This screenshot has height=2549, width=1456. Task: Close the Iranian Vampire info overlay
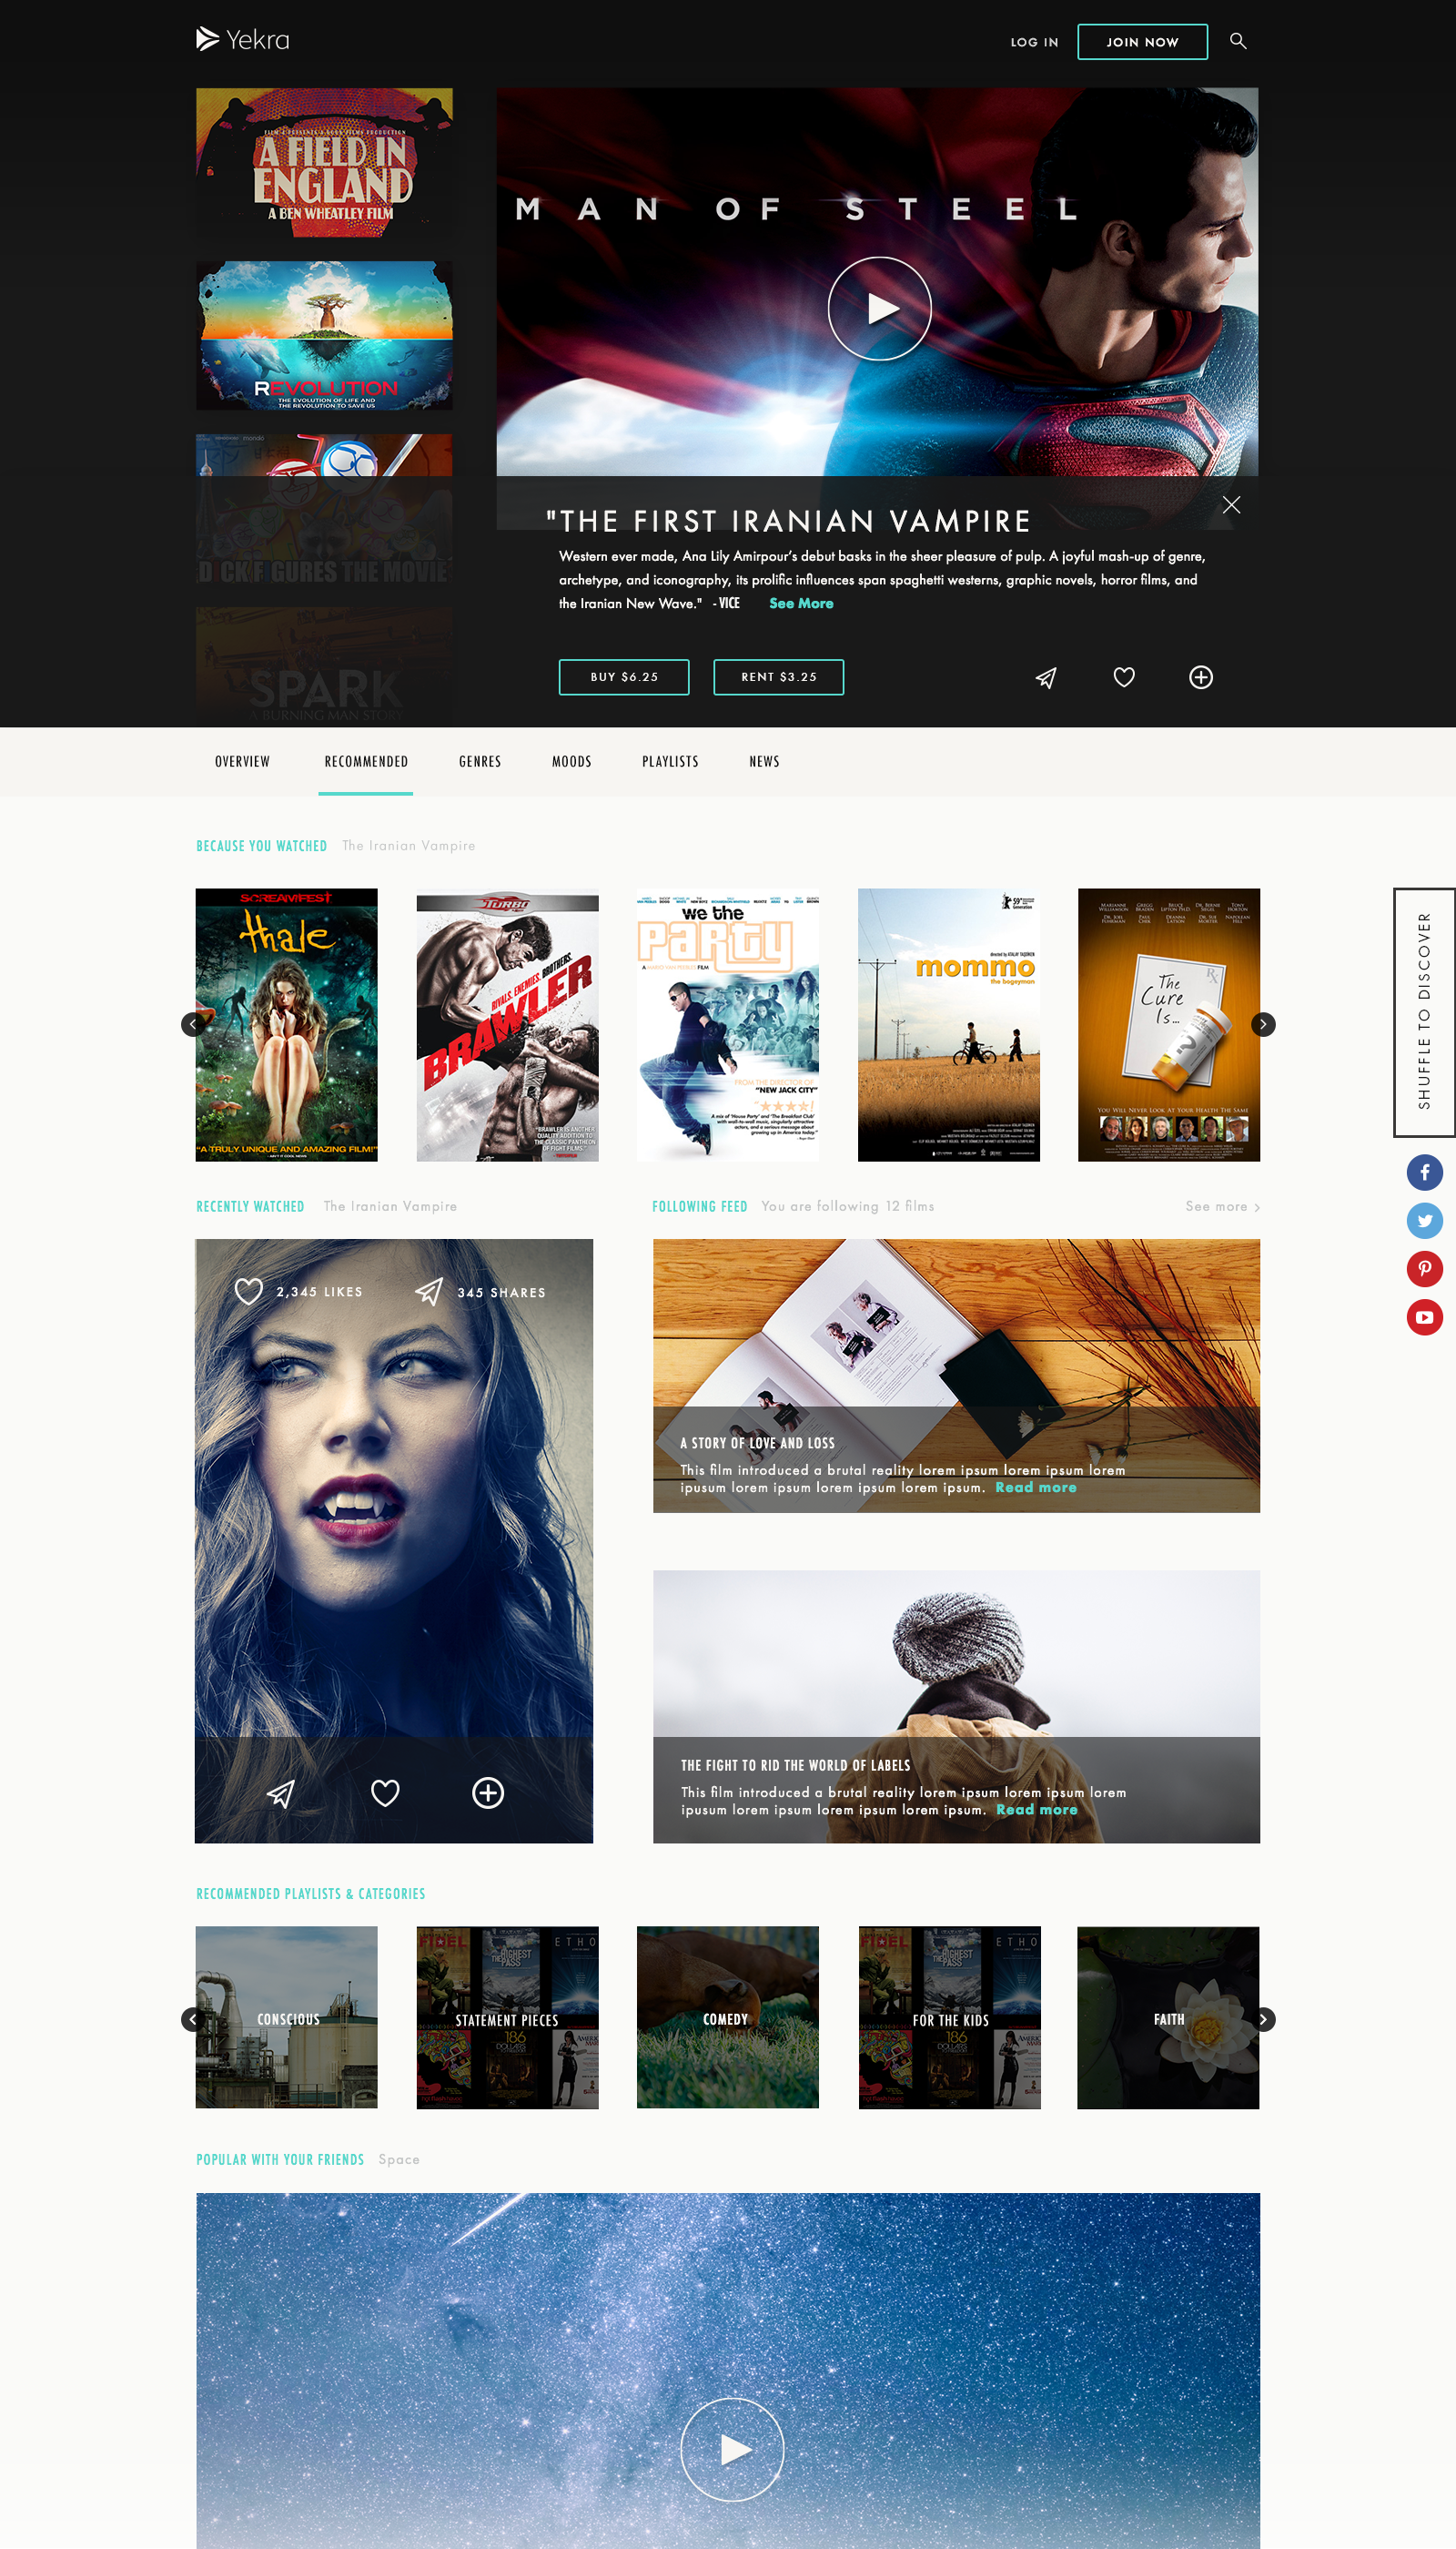click(x=1231, y=505)
